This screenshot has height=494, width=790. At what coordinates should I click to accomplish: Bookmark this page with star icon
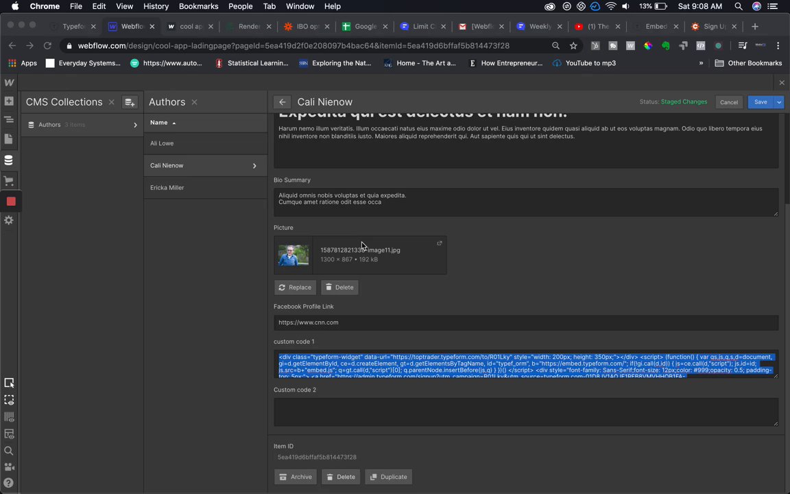573,46
